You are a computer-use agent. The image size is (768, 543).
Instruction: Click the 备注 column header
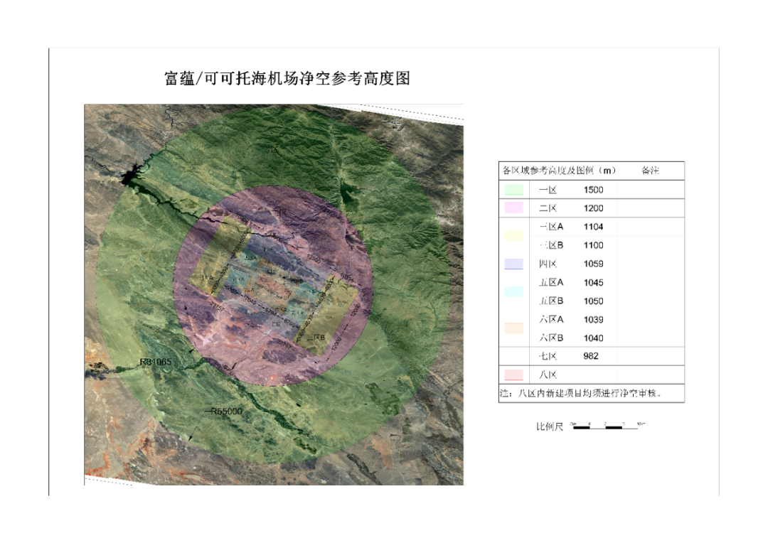[x=650, y=171]
